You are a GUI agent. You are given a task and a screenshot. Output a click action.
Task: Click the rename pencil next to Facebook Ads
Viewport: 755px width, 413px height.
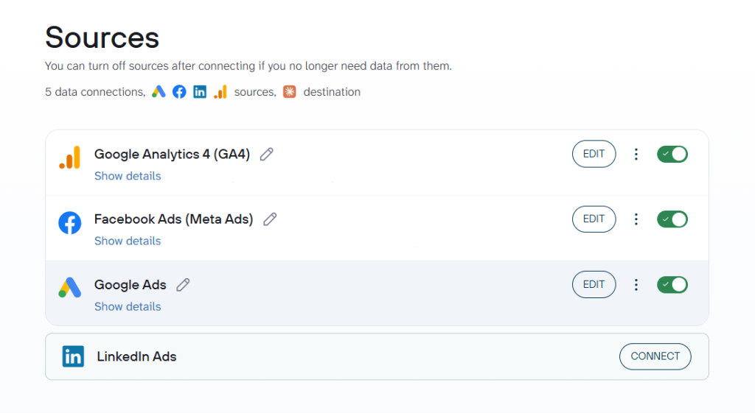[270, 219]
